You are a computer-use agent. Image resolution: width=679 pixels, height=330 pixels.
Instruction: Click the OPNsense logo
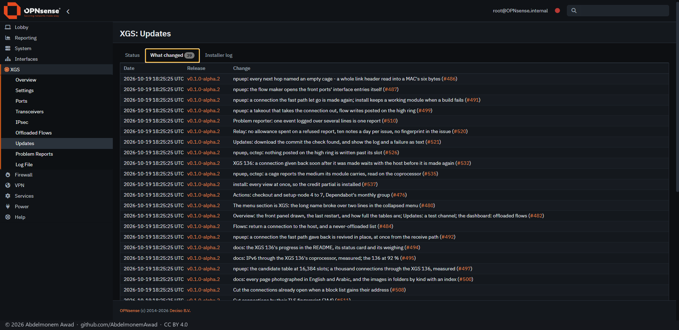(32, 11)
